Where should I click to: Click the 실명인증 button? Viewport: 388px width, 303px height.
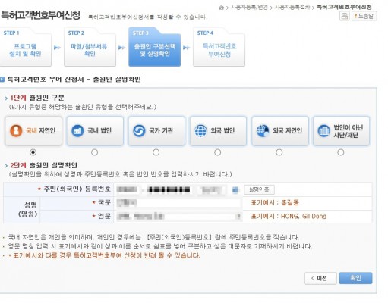click(259, 190)
